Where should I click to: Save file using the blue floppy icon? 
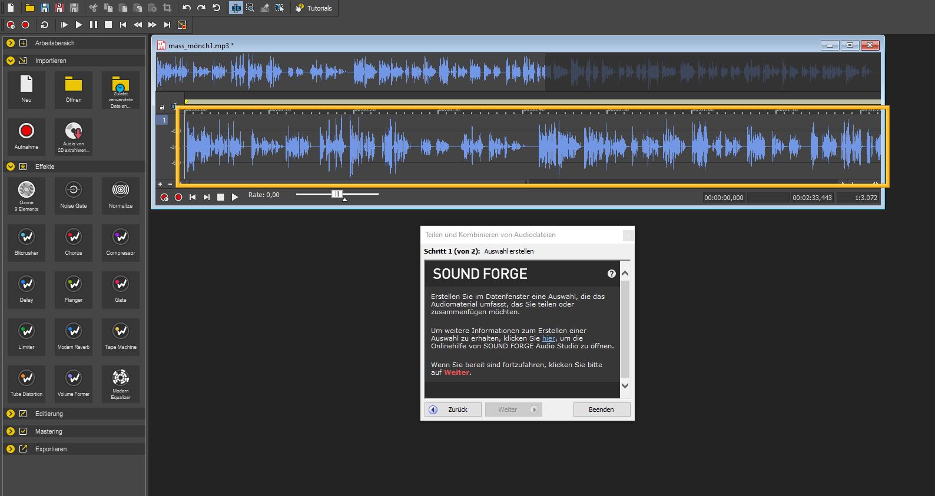(44, 8)
